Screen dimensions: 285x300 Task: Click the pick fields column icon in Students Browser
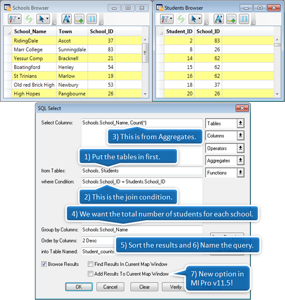244,19
